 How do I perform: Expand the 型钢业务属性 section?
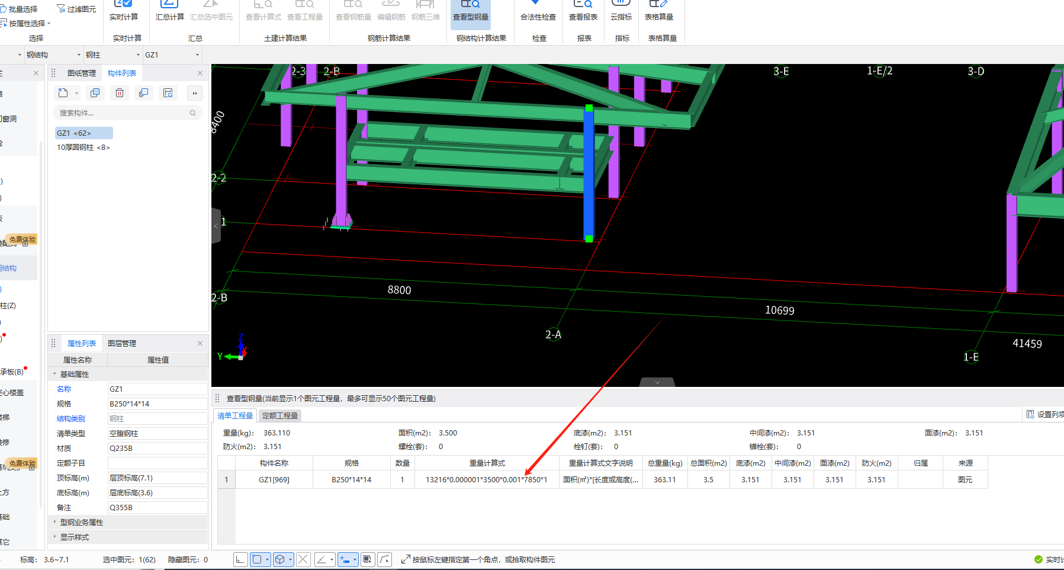pyautogui.click(x=55, y=522)
